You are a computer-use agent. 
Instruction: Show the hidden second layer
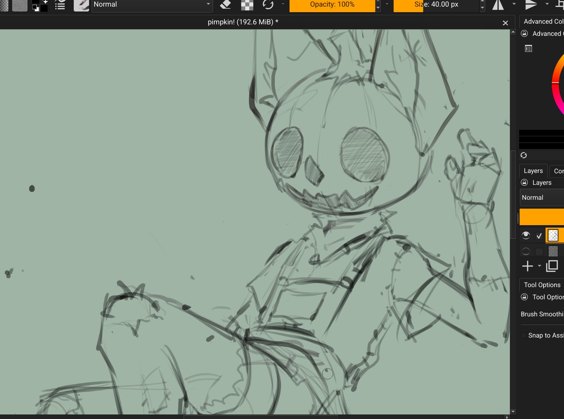(526, 251)
